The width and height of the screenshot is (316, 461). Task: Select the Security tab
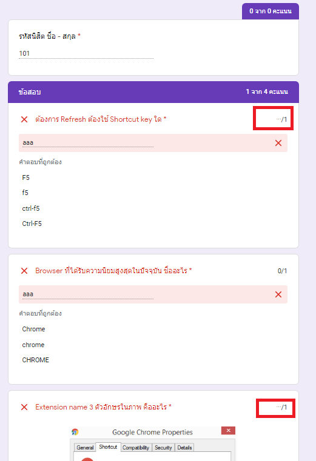[163, 448]
